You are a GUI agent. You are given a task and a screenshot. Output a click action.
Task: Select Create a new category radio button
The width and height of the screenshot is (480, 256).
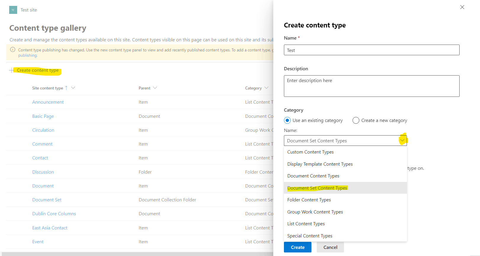pyautogui.click(x=356, y=120)
